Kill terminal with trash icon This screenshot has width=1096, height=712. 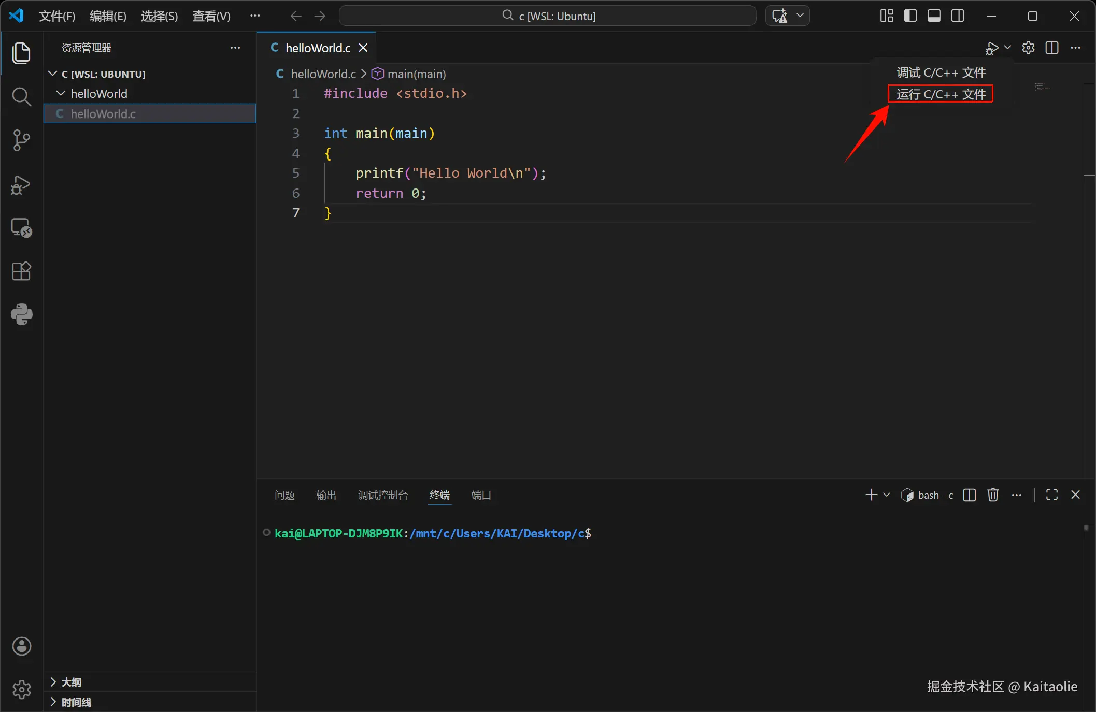[993, 495]
